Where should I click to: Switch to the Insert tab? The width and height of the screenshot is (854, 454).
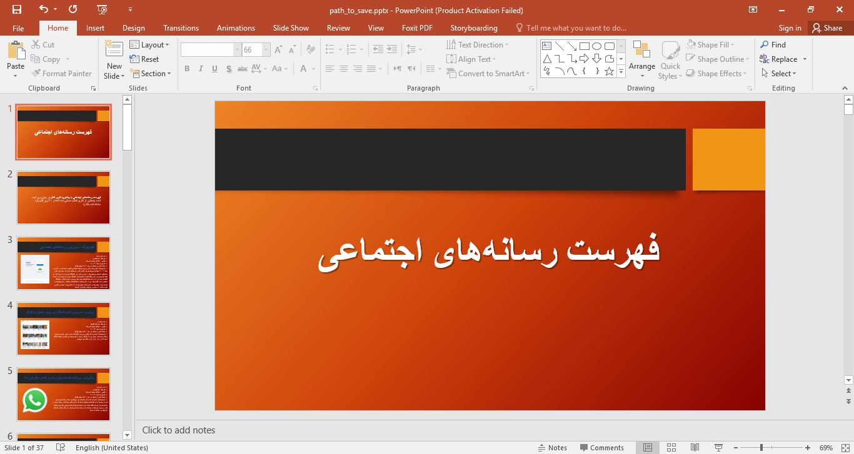pos(95,28)
